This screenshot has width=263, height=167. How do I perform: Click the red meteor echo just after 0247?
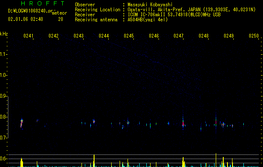click(x=183, y=124)
